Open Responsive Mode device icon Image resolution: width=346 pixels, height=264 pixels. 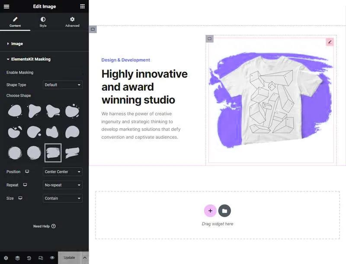[41, 258]
